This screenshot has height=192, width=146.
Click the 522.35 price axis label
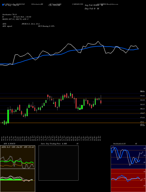pos(142,104)
